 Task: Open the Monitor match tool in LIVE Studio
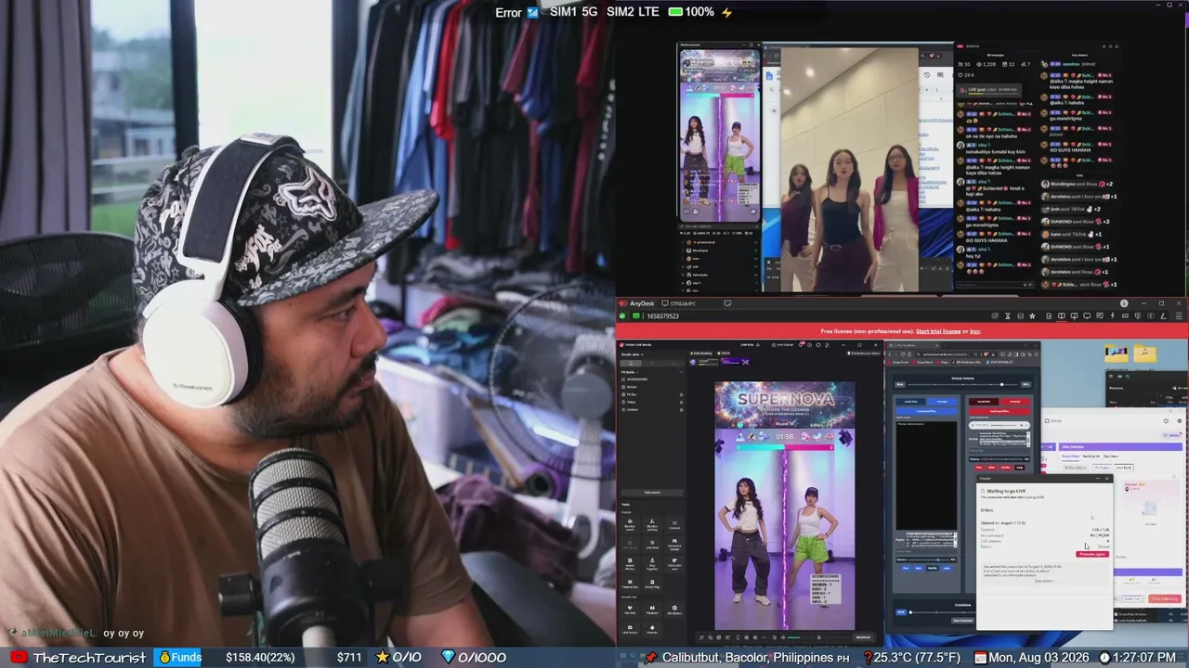[x=630, y=524]
